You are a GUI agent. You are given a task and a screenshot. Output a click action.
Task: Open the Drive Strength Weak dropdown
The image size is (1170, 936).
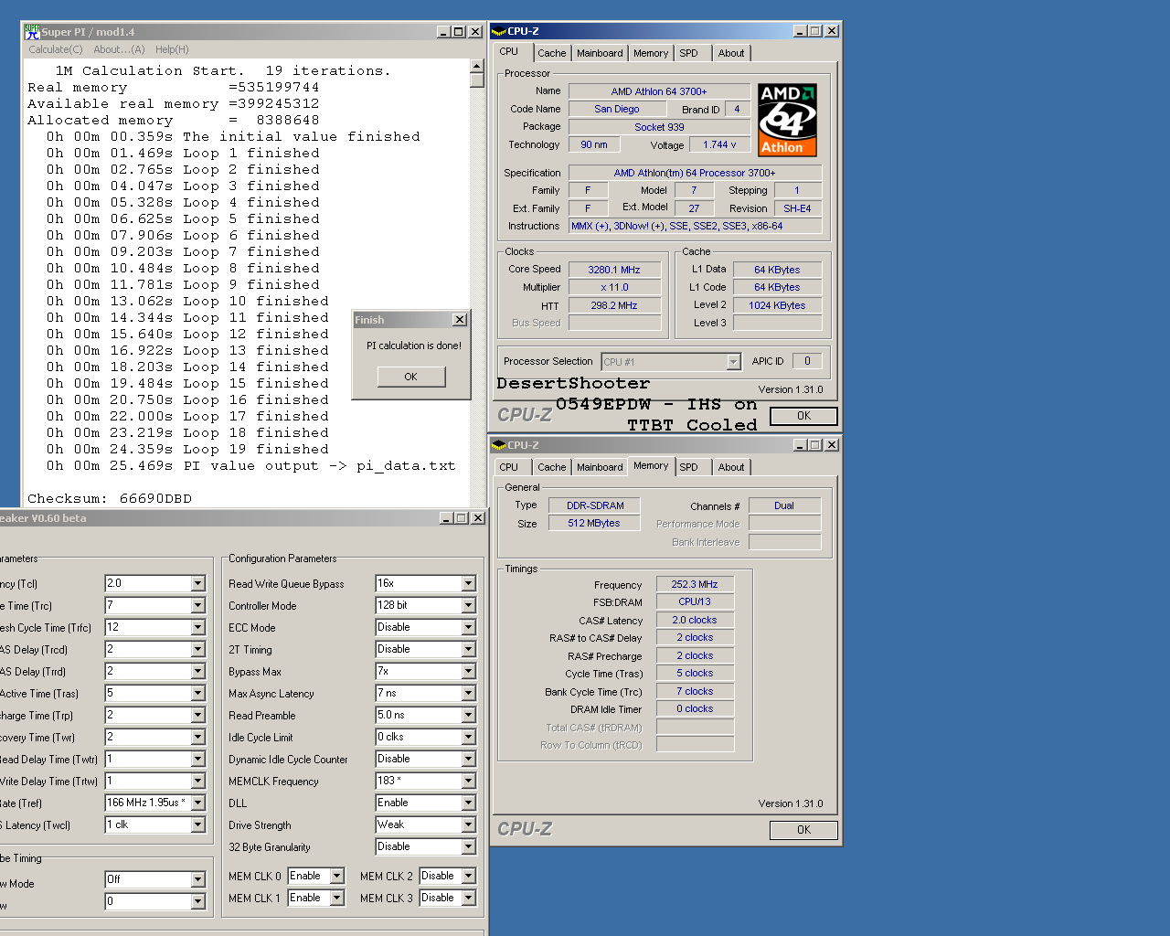469,824
